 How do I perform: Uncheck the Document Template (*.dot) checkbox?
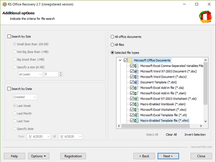[132, 82]
